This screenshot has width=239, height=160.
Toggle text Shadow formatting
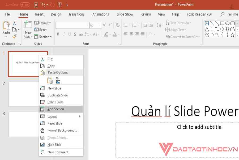[75, 34]
